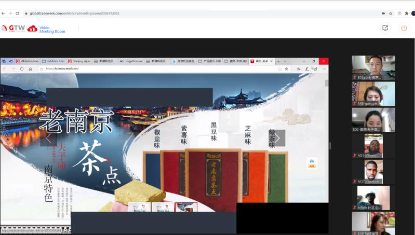
Task: Reload the globaltradeweek page
Action: click(18, 13)
